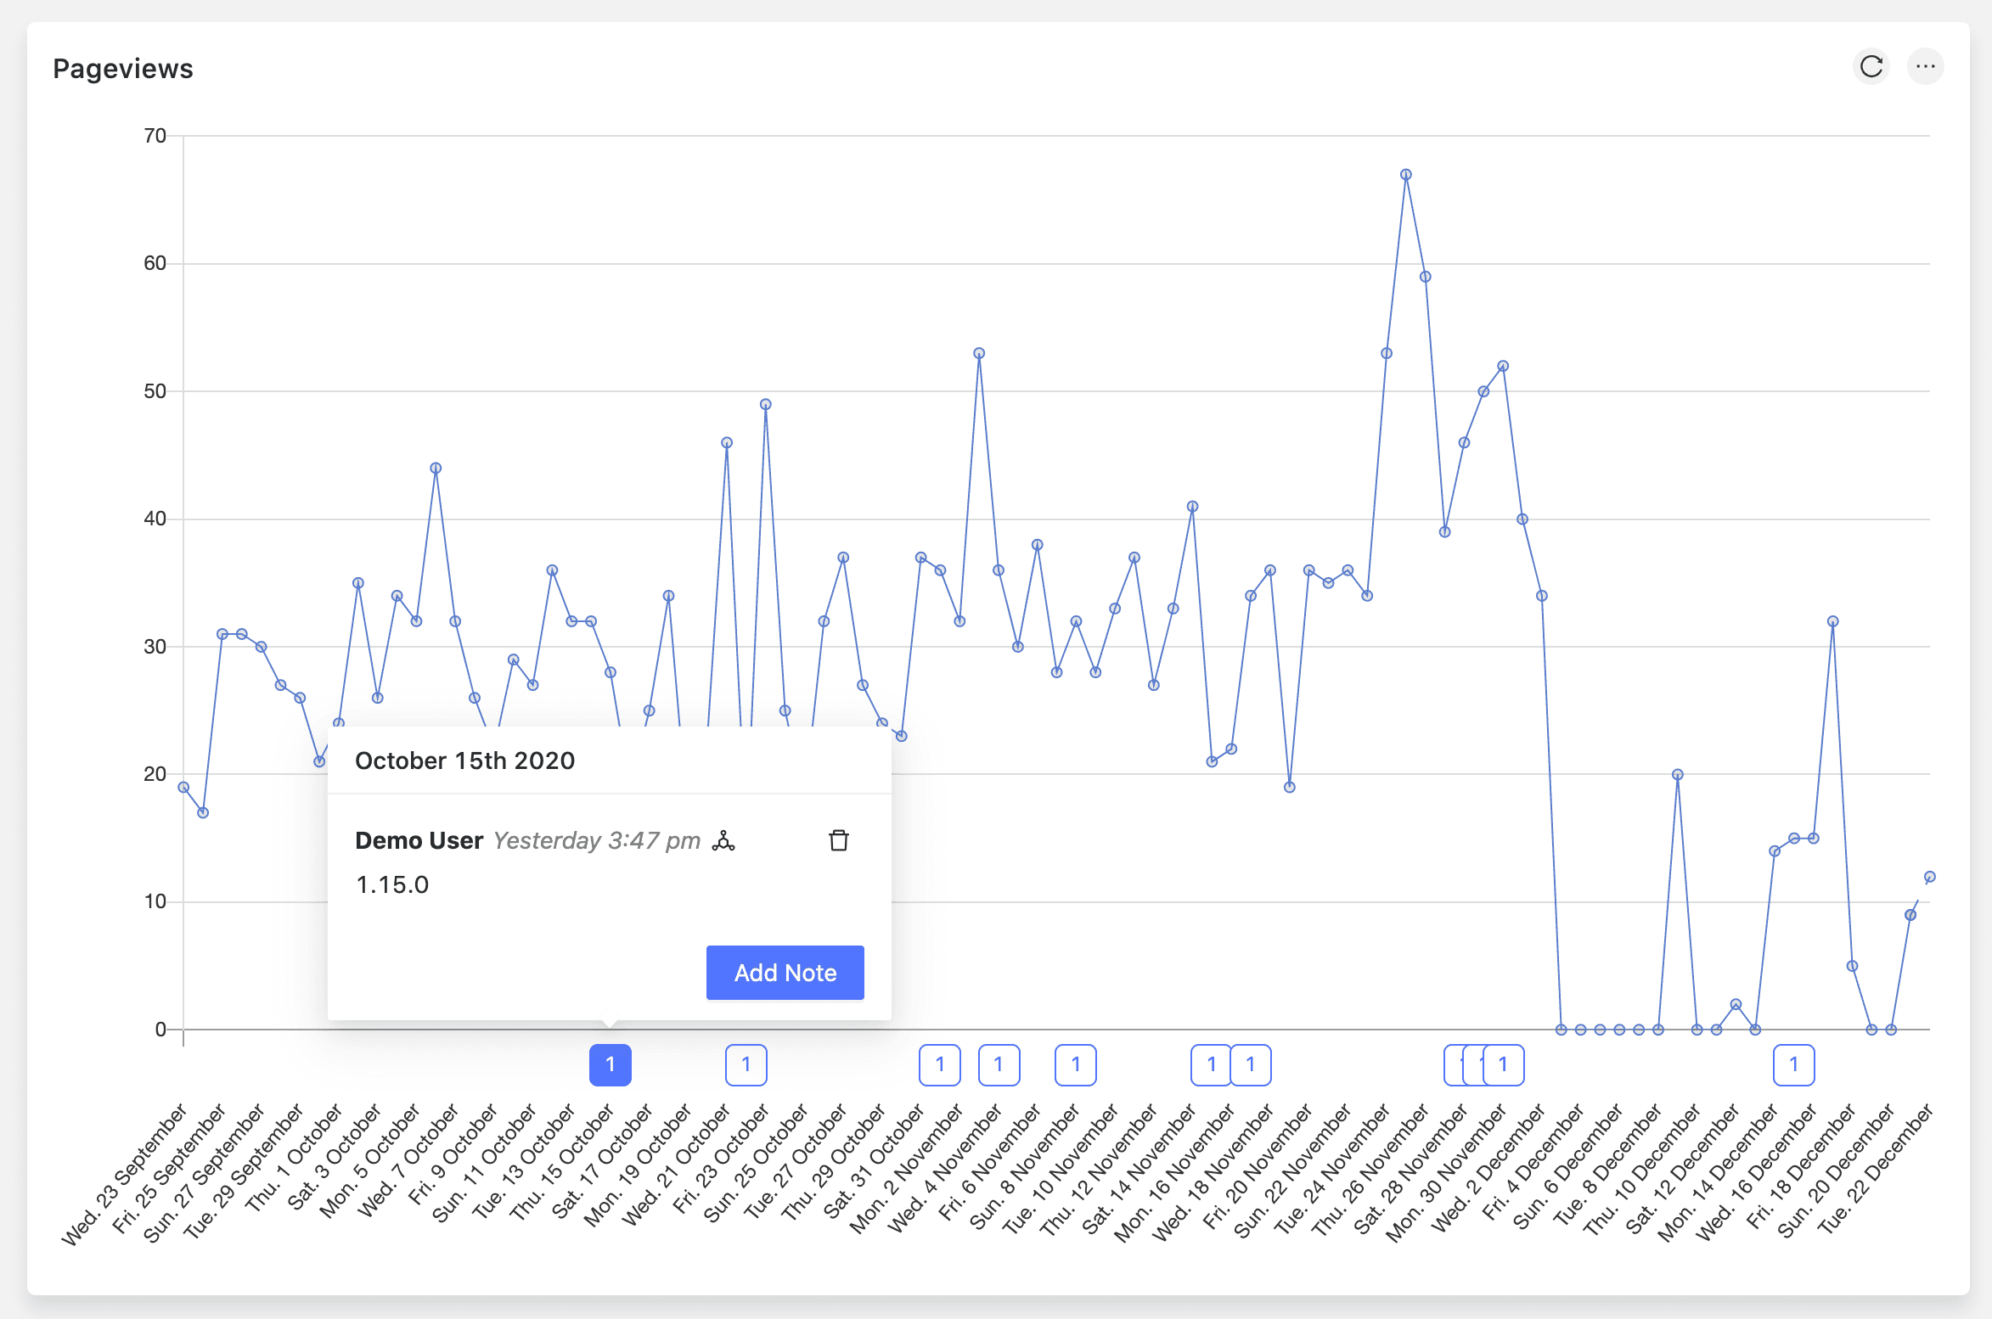Viewport: 1992px width, 1319px height.
Task: Open the note marker at 17 November
Action: pos(1252,1064)
